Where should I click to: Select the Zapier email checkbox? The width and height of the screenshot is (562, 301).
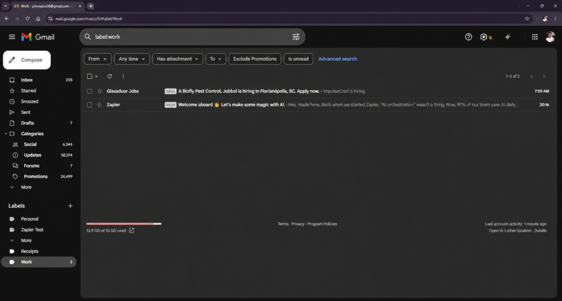coord(89,105)
